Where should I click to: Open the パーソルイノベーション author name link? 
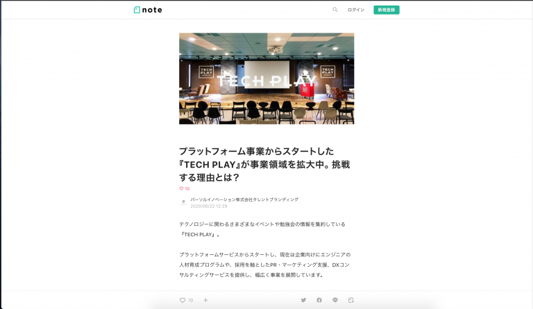point(244,200)
